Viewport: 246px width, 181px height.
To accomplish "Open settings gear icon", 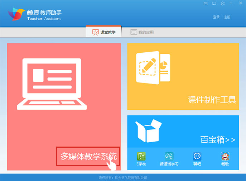I will click(x=222, y=4).
